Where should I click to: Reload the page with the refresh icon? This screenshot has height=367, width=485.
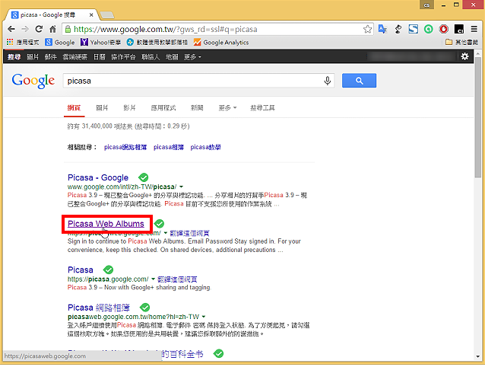click(39, 29)
